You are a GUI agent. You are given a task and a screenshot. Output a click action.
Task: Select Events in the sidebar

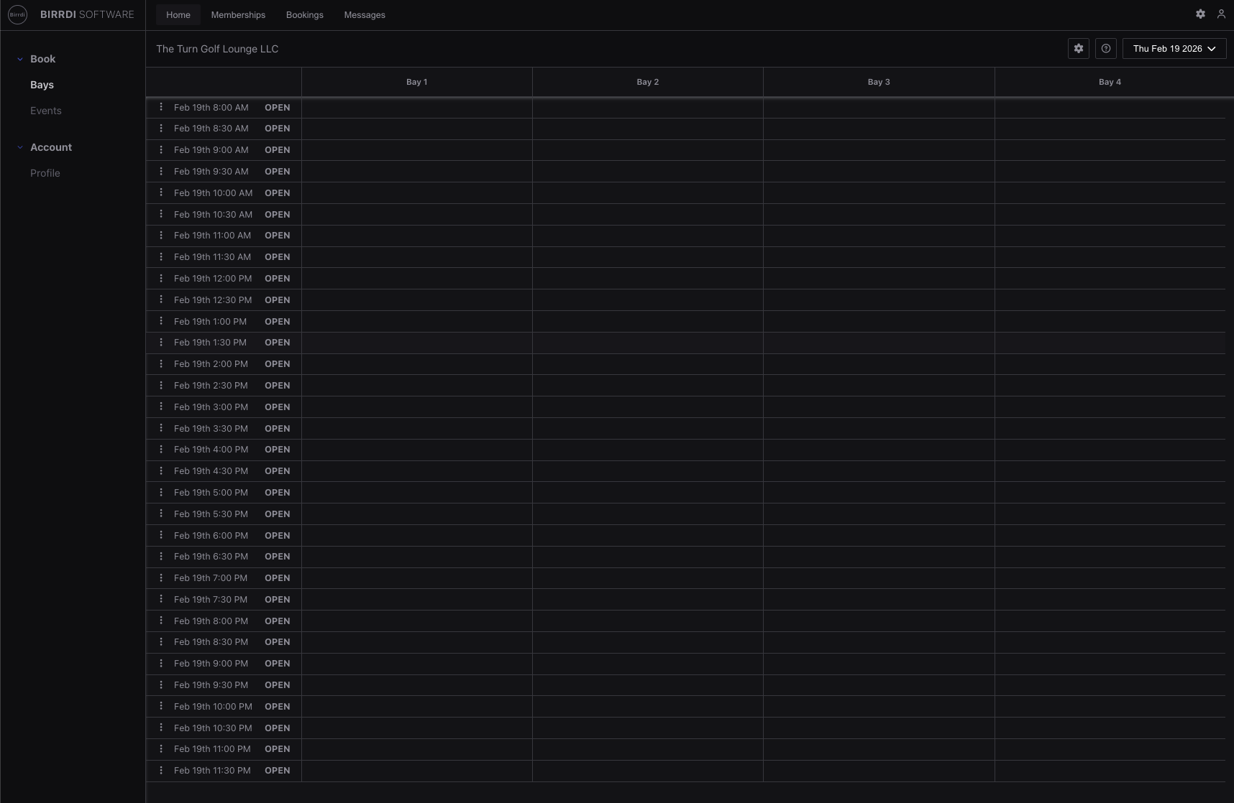[46, 111]
